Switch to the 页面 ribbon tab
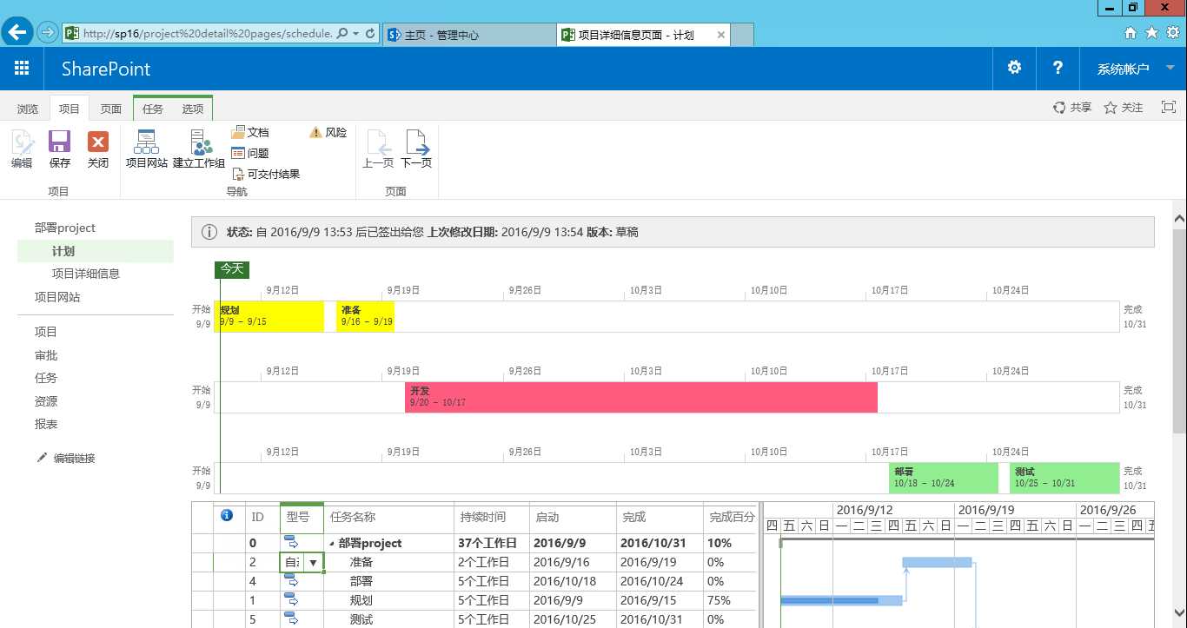1187x628 pixels. point(110,109)
